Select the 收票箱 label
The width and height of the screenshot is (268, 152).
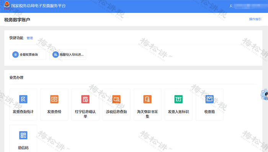(209, 112)
